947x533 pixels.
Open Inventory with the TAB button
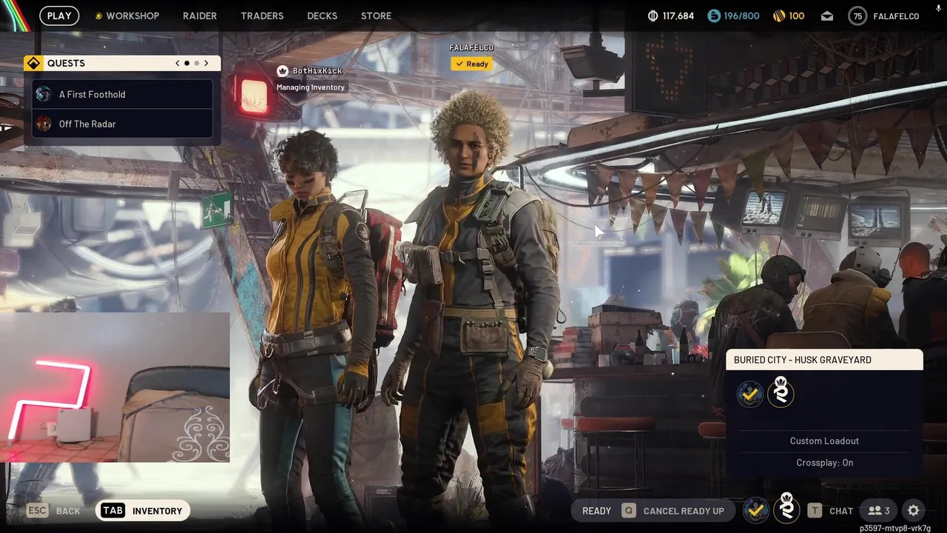pos(143,511)
